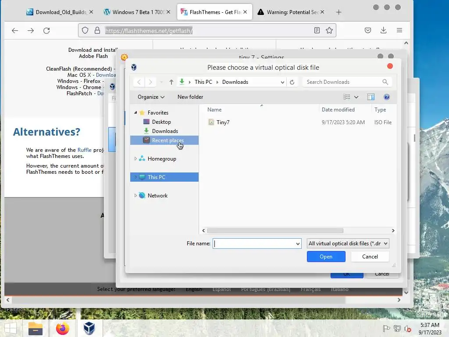
Task: Click the Firefox page horizontal scrollbar
Action: pos(178,300)
